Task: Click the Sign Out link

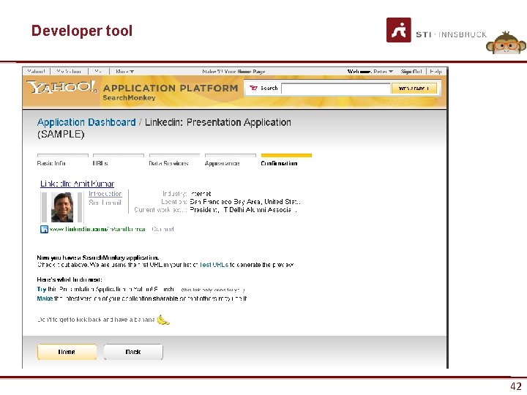Action: point(411,72)
